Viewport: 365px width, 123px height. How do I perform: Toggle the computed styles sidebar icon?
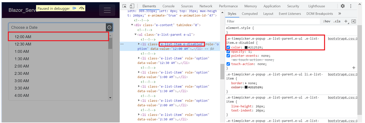(354, 21)
